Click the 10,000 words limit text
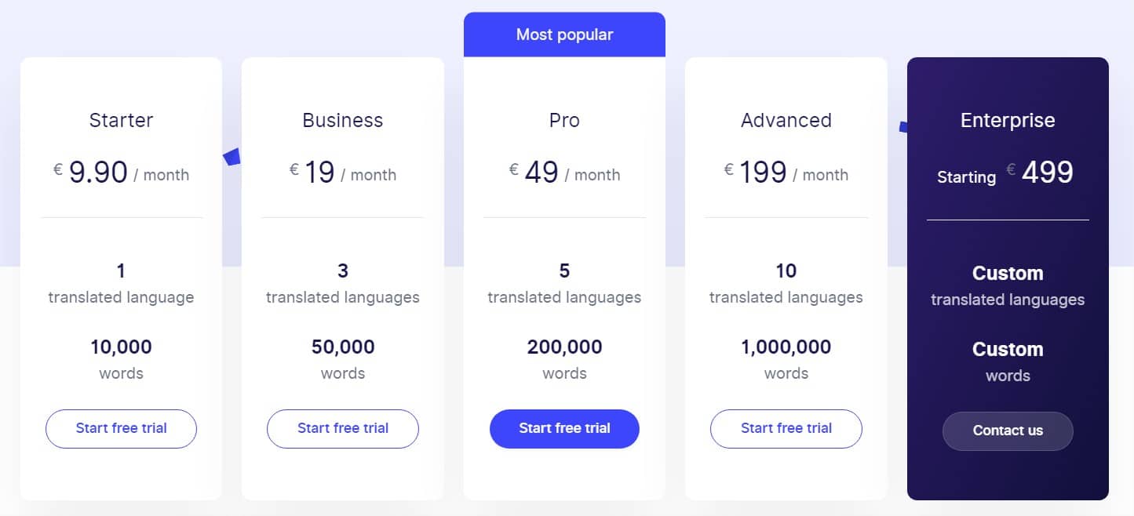1134x516 pixels. pyautogui.click(x=121, y=347)
